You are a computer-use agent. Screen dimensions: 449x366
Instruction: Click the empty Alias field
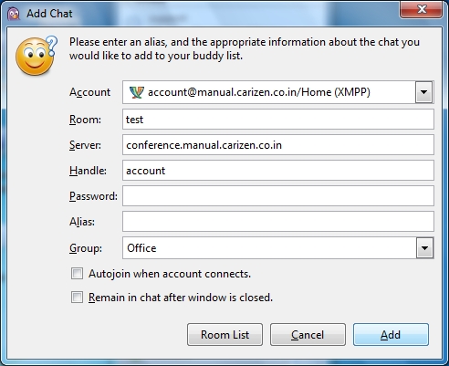coord(278,222)
